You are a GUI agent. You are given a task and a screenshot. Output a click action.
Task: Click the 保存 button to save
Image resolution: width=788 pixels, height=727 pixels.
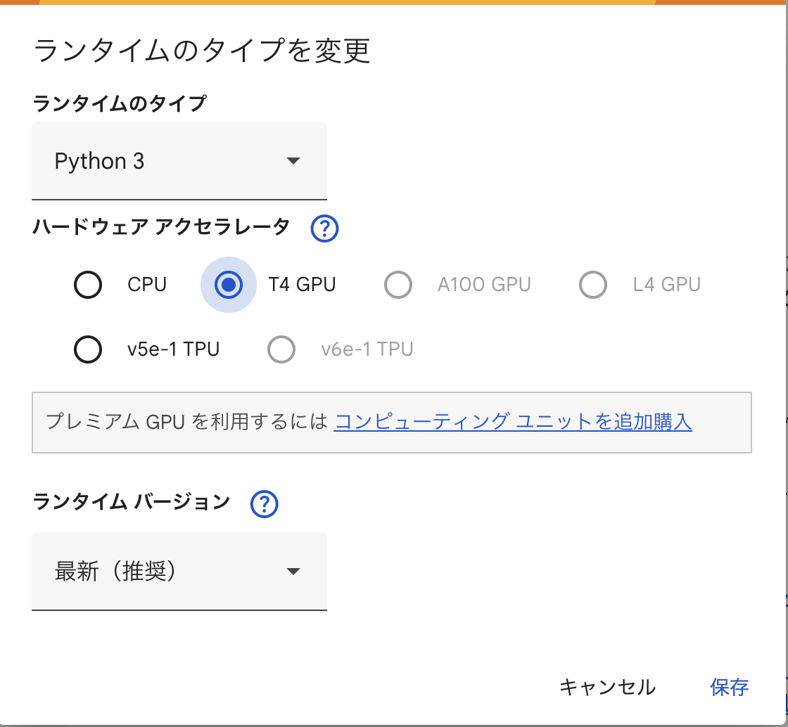(729, 687)
